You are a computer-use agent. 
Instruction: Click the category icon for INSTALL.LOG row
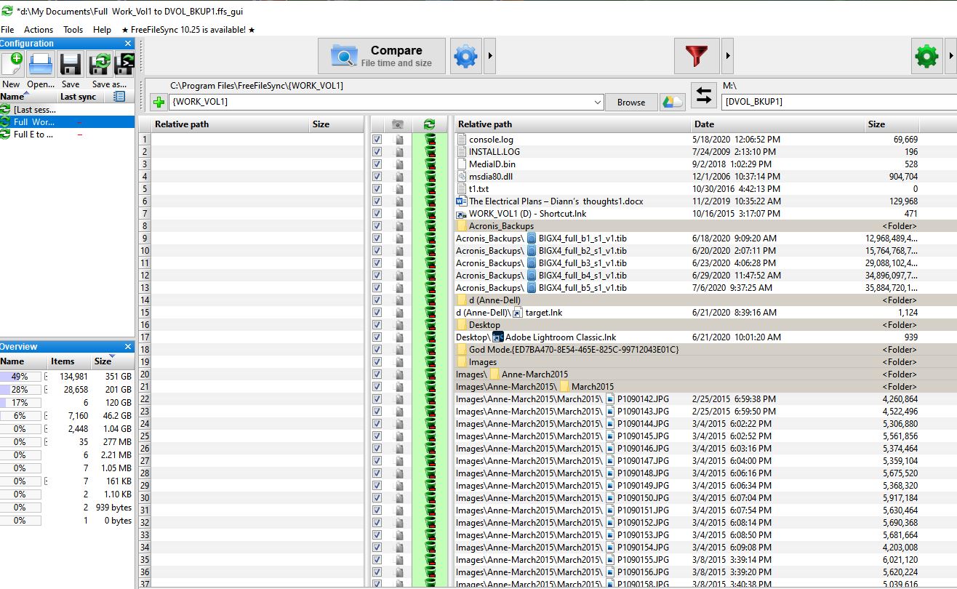[399, 152]
